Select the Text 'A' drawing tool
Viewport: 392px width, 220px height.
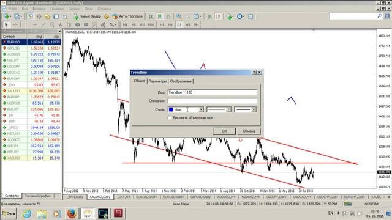point(60,24)
